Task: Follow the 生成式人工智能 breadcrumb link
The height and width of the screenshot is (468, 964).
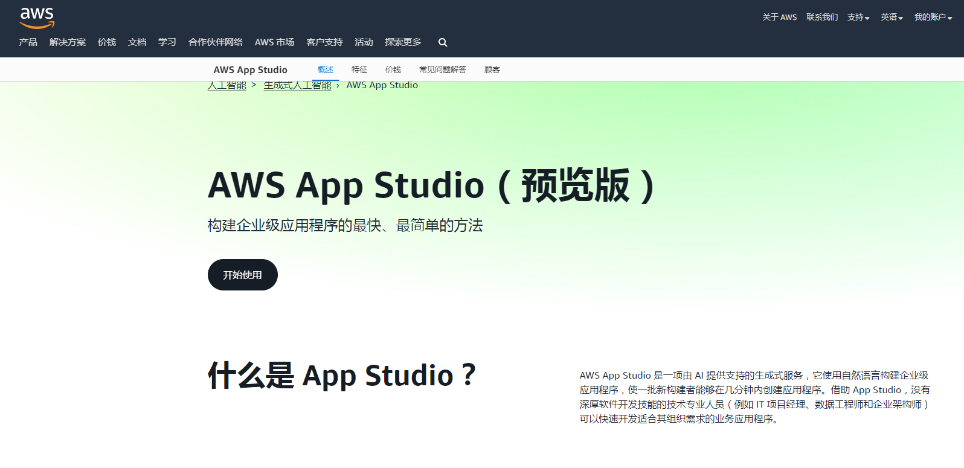Action: pos(297,86)
